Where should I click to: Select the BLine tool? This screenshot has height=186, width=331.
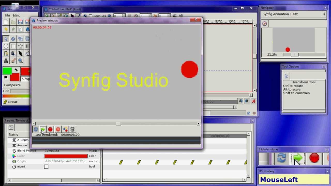[x=6, y=53]
